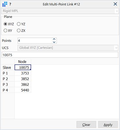The height and width of the screenshot is (130, 120).
Task: Click the Node column header
Action: coord(23,62)
